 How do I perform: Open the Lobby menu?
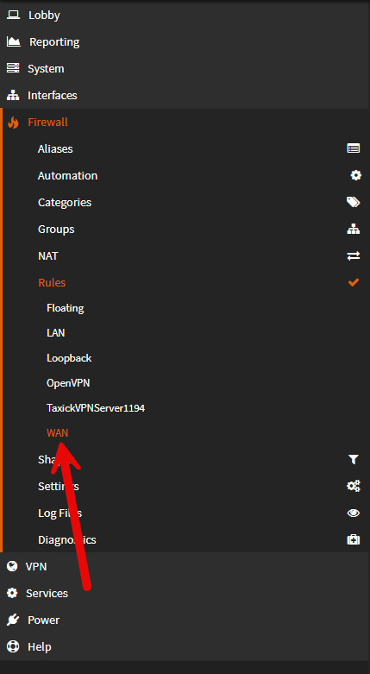point(185,15)
